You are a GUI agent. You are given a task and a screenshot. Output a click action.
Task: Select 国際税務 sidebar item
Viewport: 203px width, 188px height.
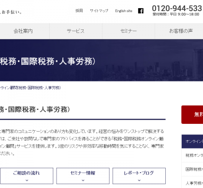coord(192,169)
